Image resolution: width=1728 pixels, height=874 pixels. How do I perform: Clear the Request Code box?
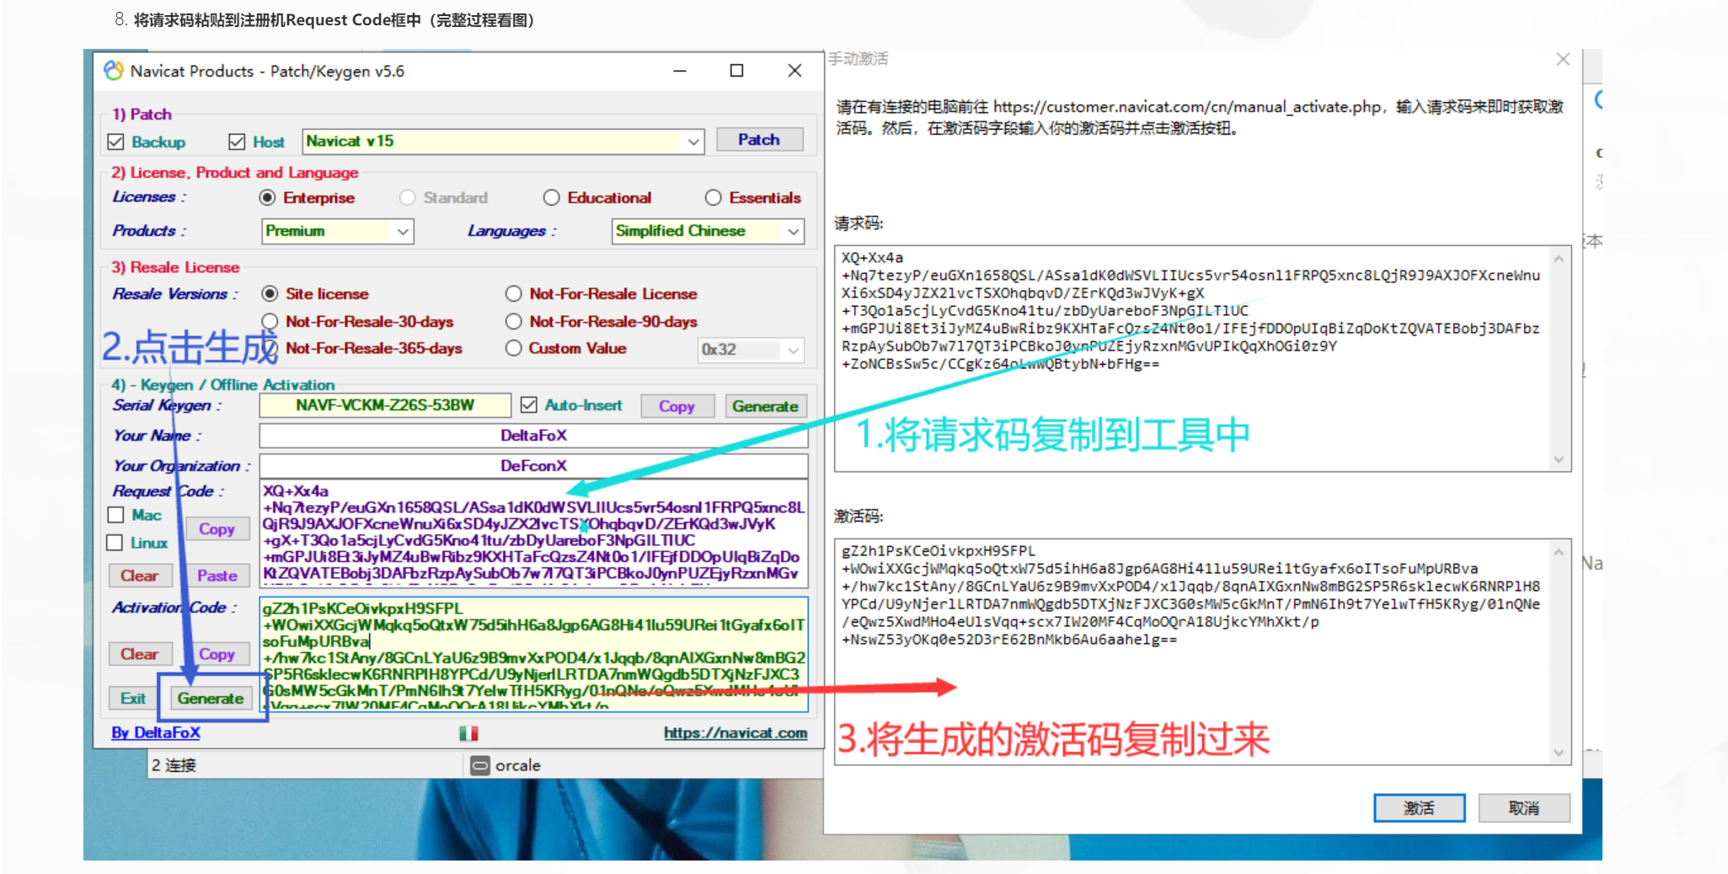(139, 576)
